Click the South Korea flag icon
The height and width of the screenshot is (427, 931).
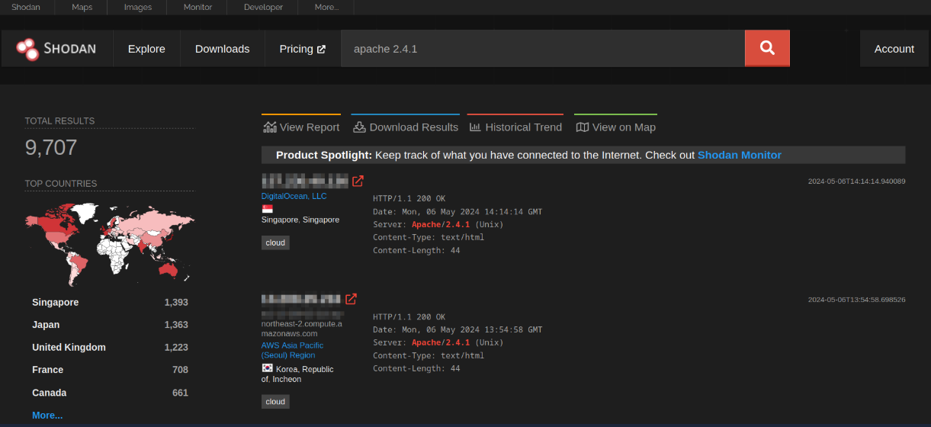click(268, 368)
